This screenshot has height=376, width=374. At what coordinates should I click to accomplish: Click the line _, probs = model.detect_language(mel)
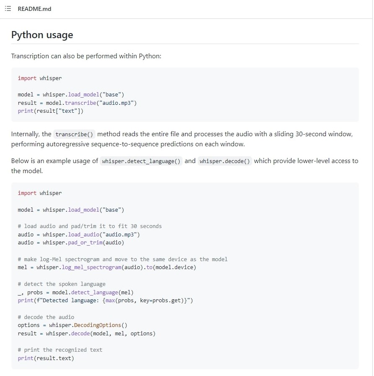pos(76,292)
